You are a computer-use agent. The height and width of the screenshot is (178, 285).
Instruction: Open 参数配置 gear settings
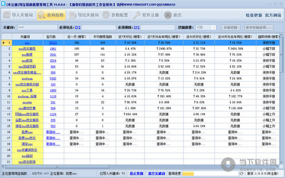coord(115,15)
